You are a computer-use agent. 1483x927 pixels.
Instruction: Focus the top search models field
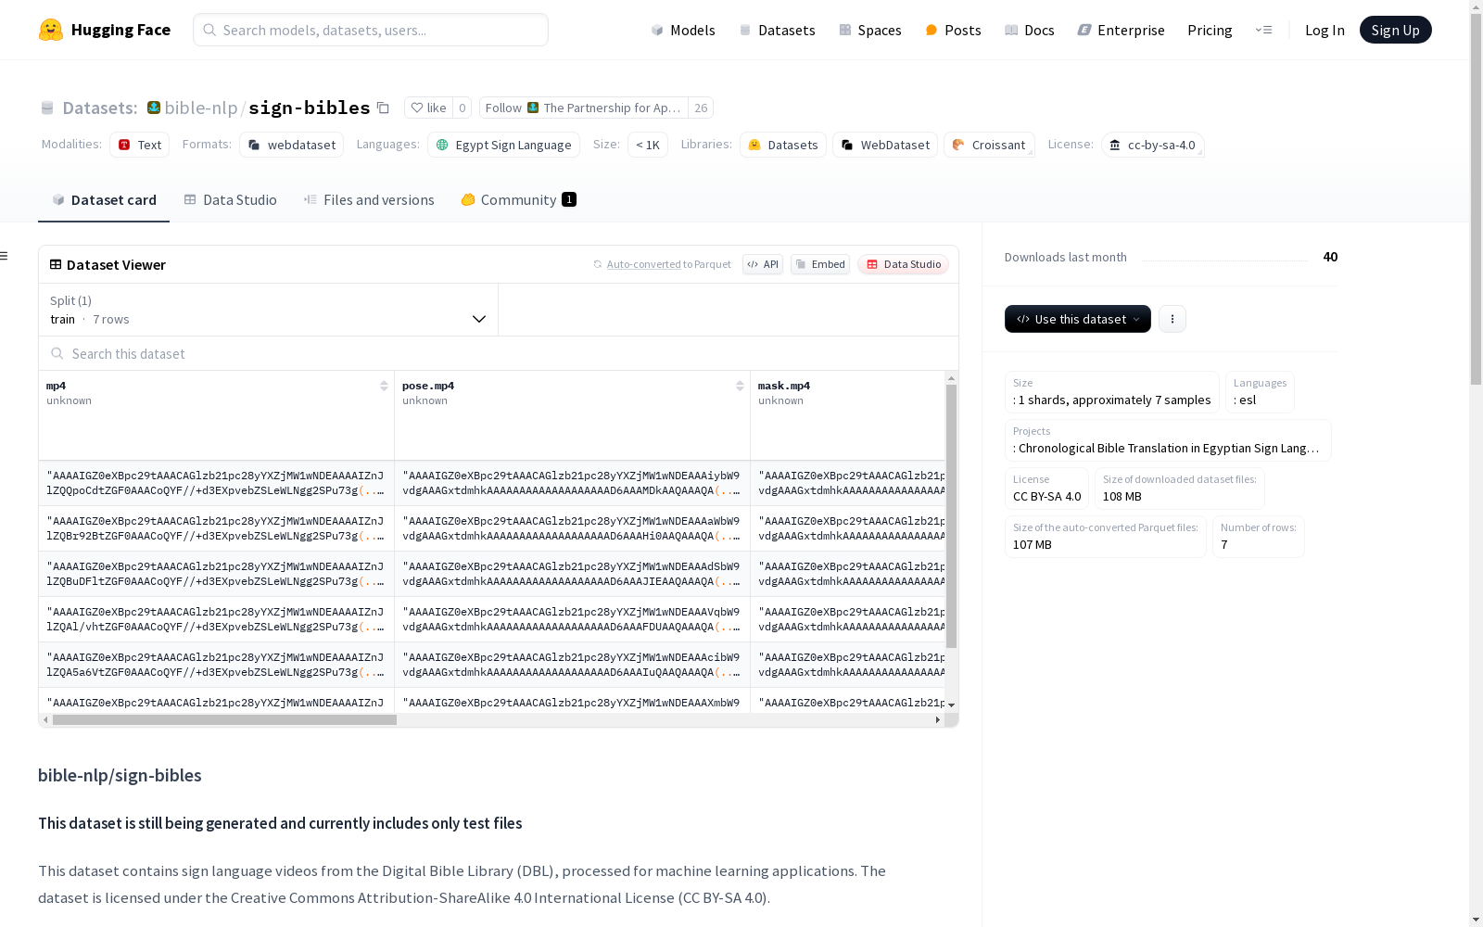[371, 30]
